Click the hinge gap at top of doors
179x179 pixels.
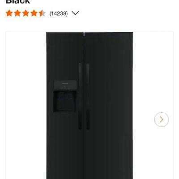tap(84, 34)
